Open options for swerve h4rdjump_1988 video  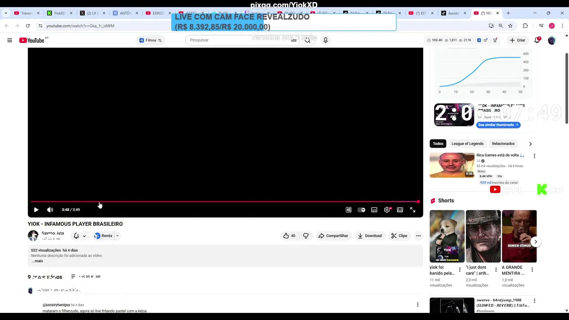[x=534, y=301]
